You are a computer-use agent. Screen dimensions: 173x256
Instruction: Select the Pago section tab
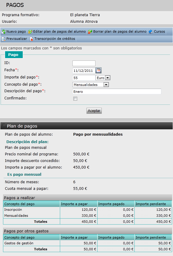14,55
